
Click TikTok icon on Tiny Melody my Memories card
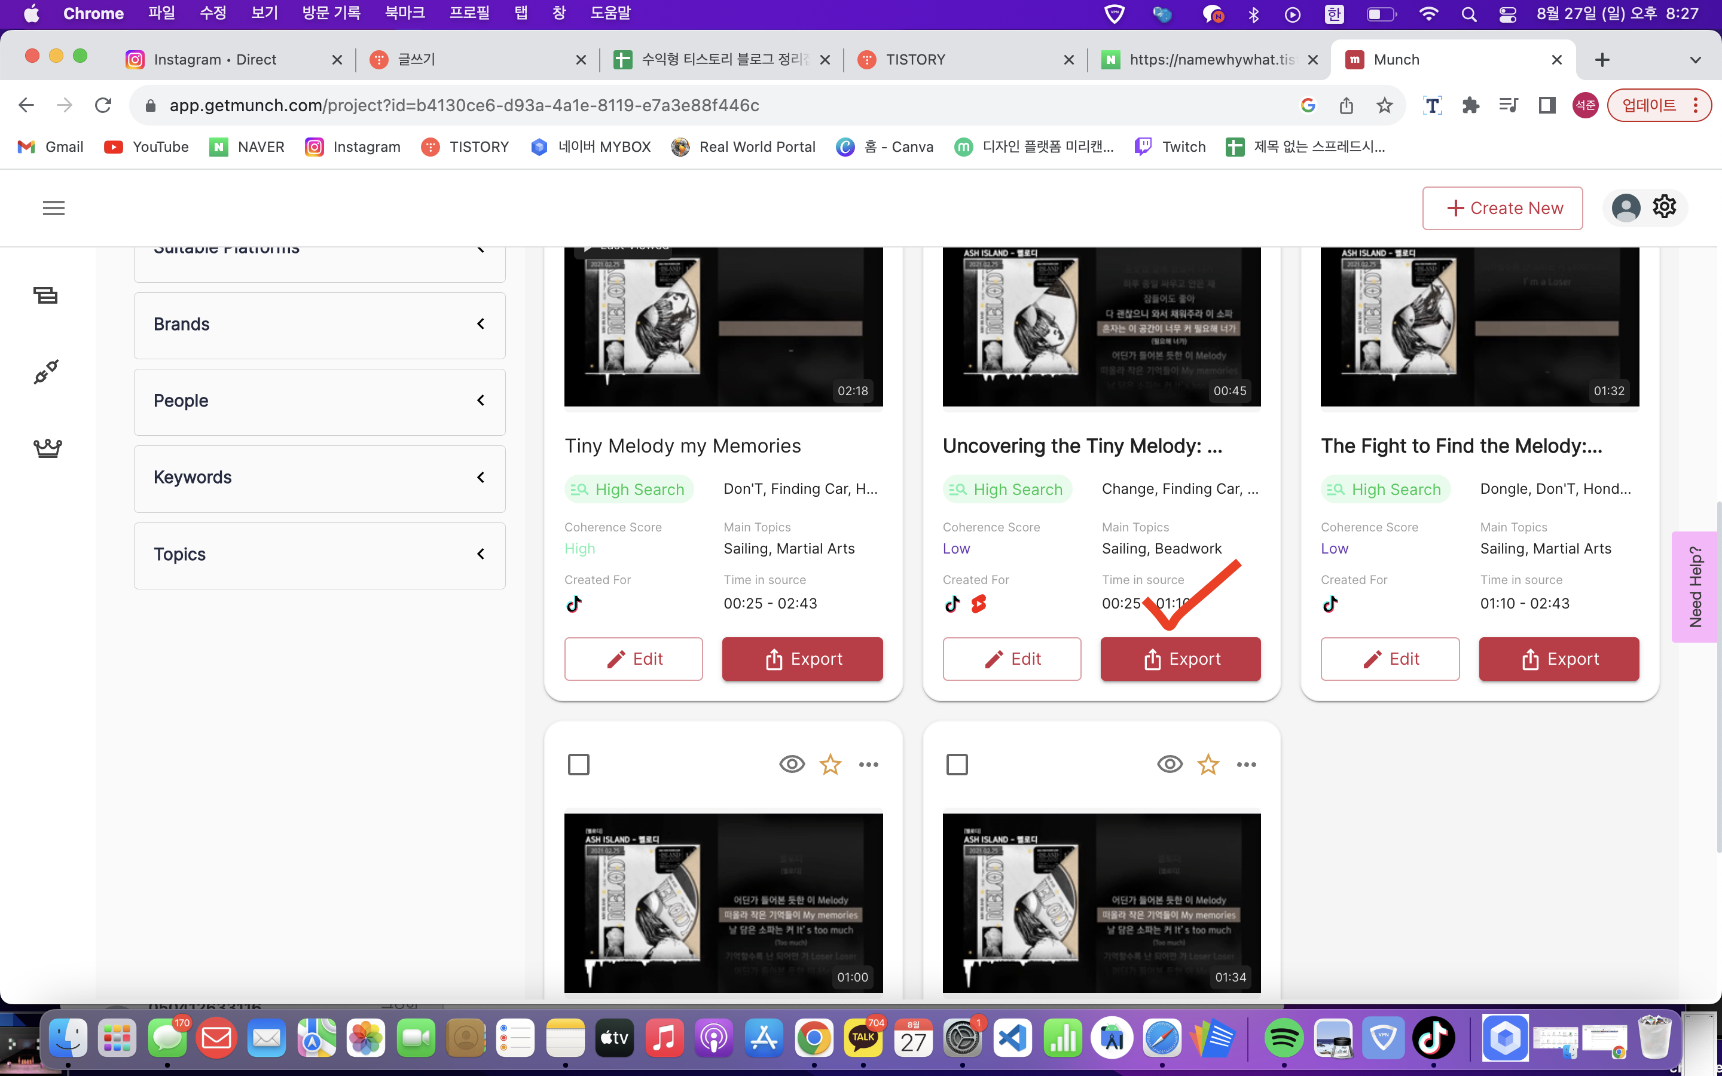(x=574, y=604)
